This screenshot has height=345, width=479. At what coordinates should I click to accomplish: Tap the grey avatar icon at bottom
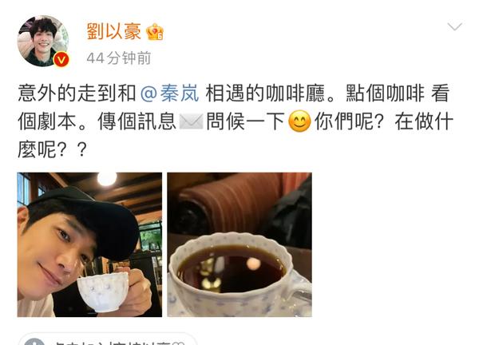(x=34, y=341)
